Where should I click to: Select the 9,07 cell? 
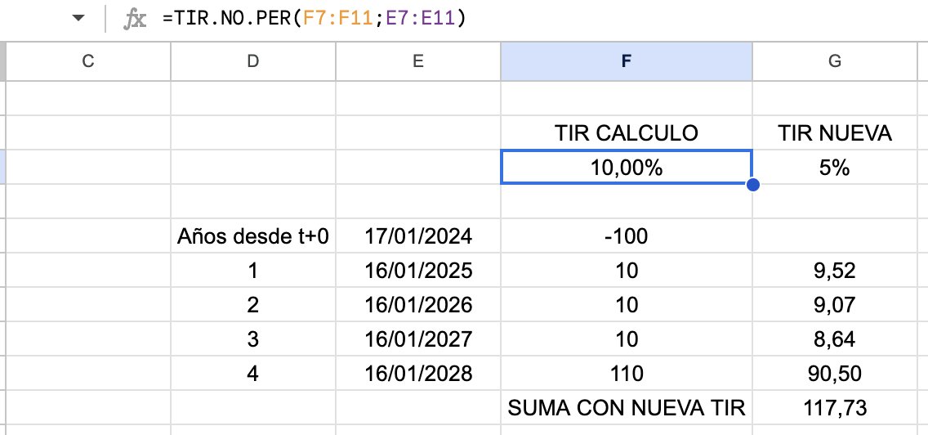click(835, 305)
